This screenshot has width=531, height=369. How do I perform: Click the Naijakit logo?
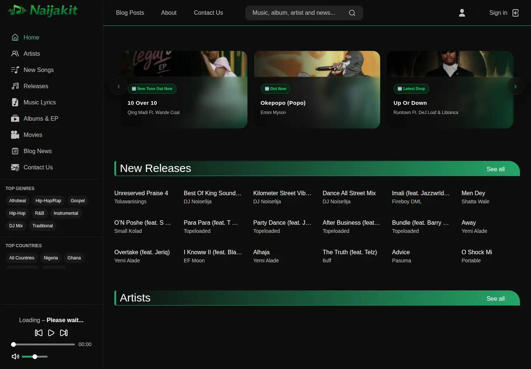point(42,10)
